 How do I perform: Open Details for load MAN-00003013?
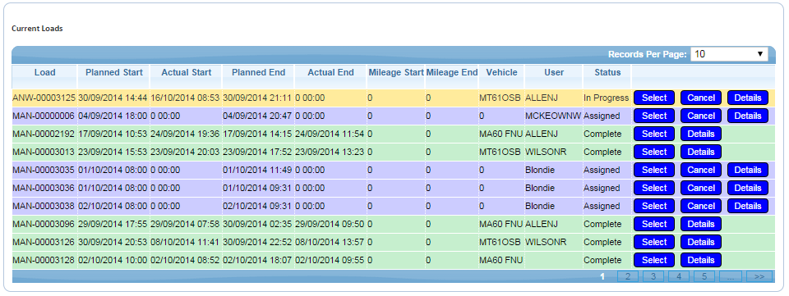click(701, 152)
